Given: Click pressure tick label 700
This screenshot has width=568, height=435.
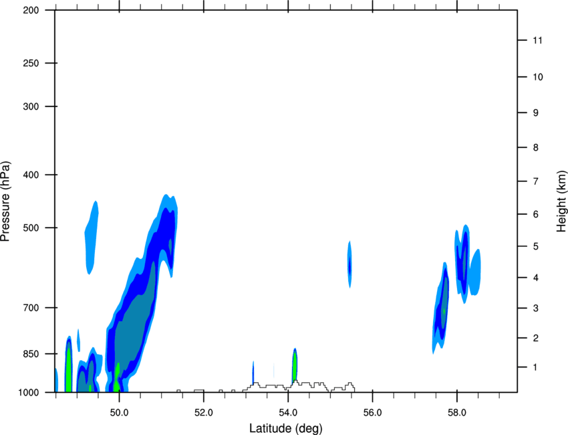Looking at the screenshot, I should click(31, 308).
